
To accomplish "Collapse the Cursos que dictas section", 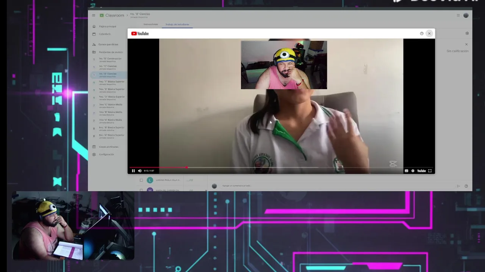I will pos(108,45).
